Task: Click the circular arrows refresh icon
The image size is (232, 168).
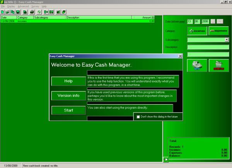Action: pos(39,12)
